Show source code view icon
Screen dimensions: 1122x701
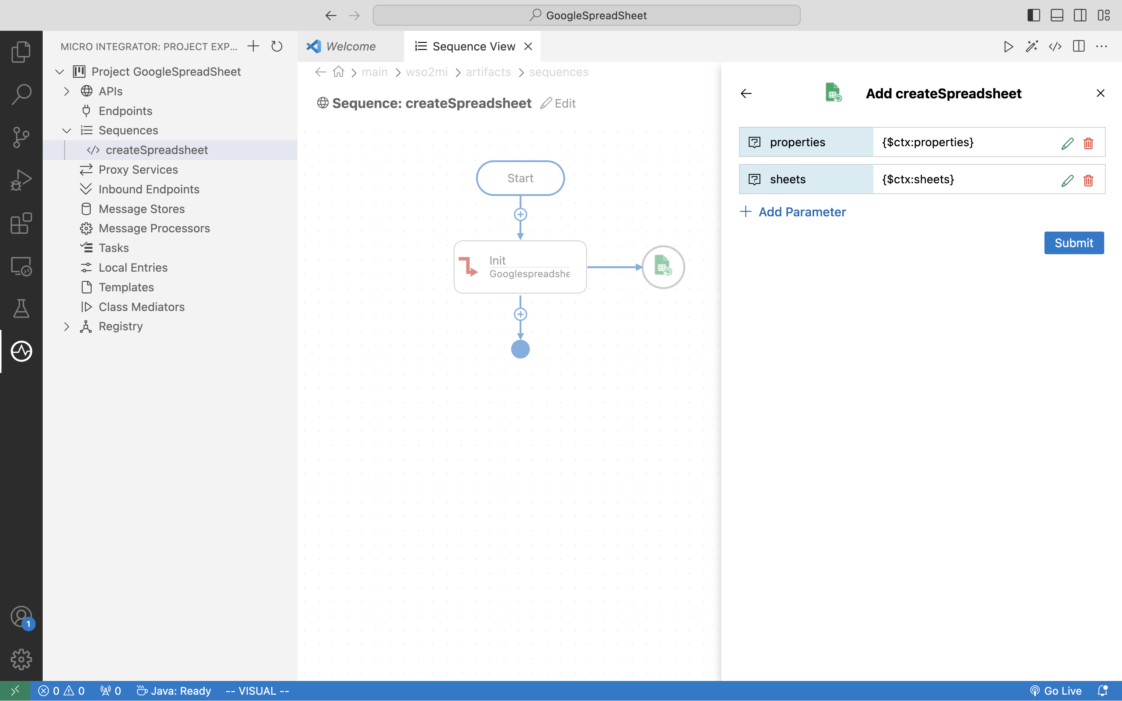[1055, 46]
